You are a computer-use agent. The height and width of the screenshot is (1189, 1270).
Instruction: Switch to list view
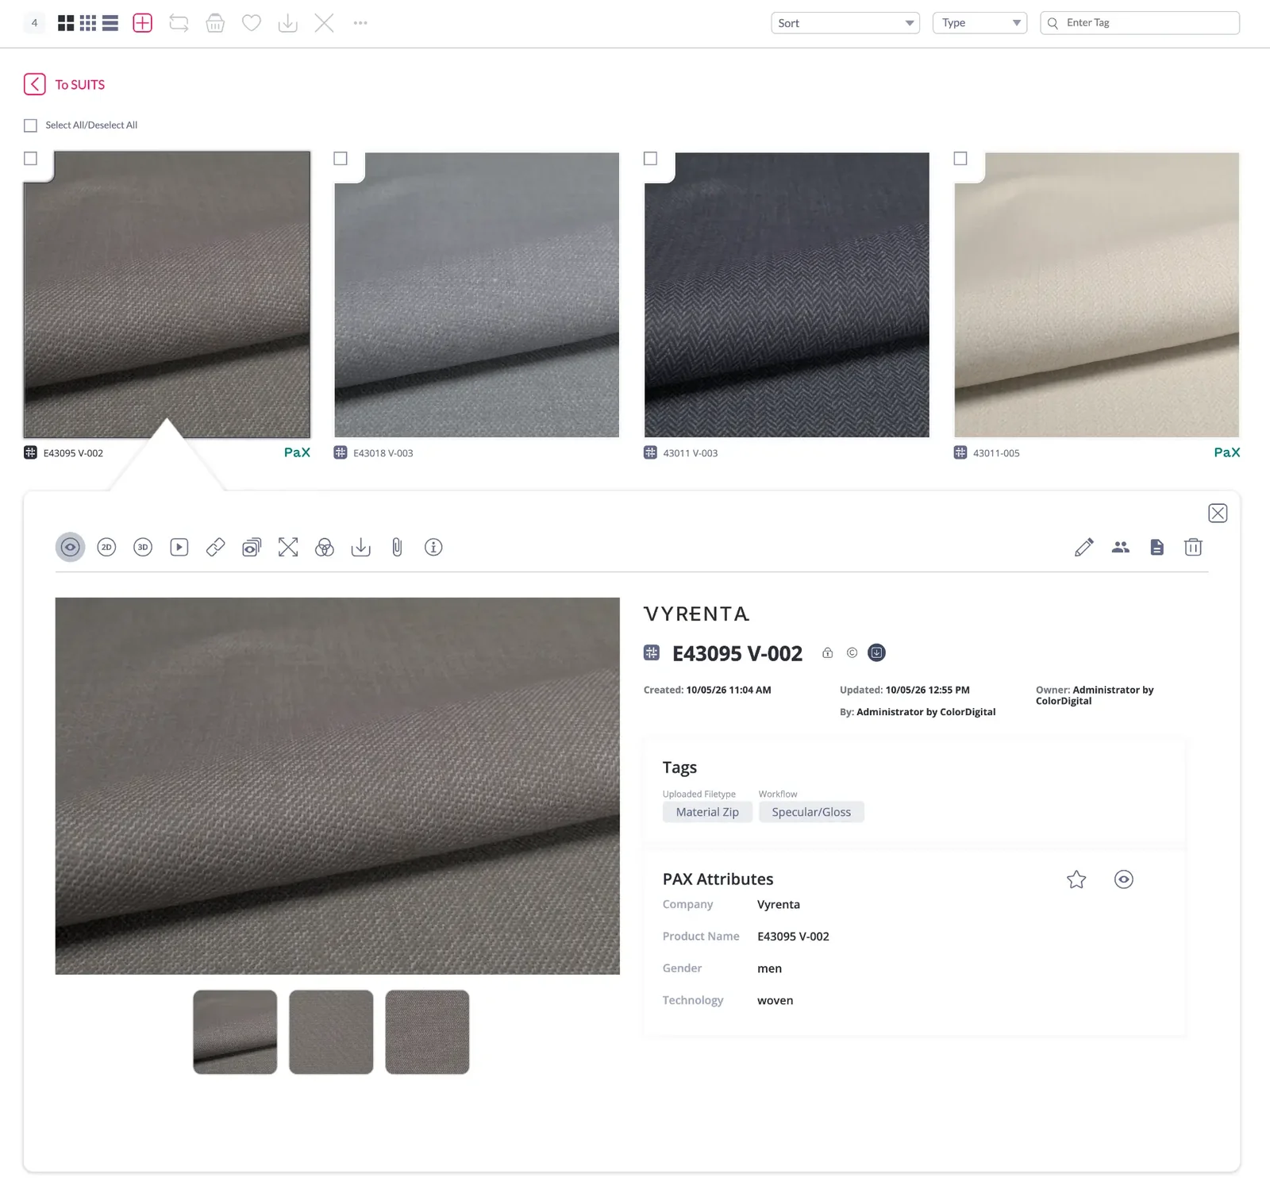coord(110,23)
